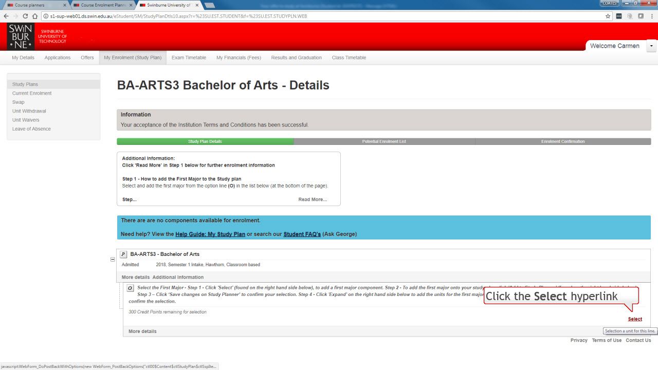Open Help Guide: My Study Plan link
The height and width of the screenshot is (370, 658).
point(210,234)
